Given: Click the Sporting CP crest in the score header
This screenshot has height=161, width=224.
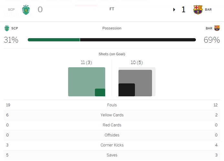Looking at the screenshot, I should point(25,10).
